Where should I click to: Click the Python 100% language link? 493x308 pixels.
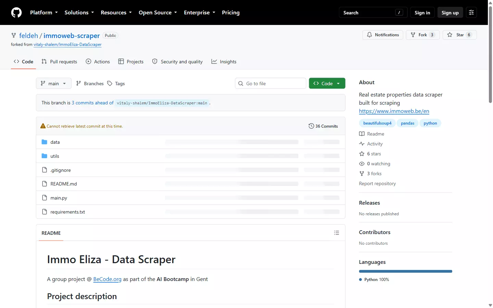click(x=374, y=280)
